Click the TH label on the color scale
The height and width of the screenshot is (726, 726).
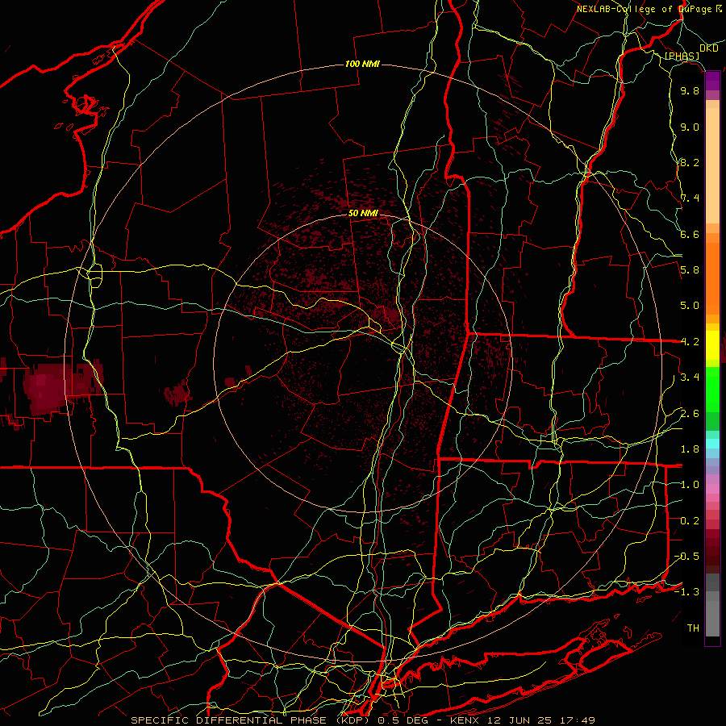pos(693,628)
